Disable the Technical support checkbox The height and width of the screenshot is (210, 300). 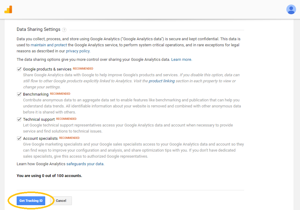(19, 119)
